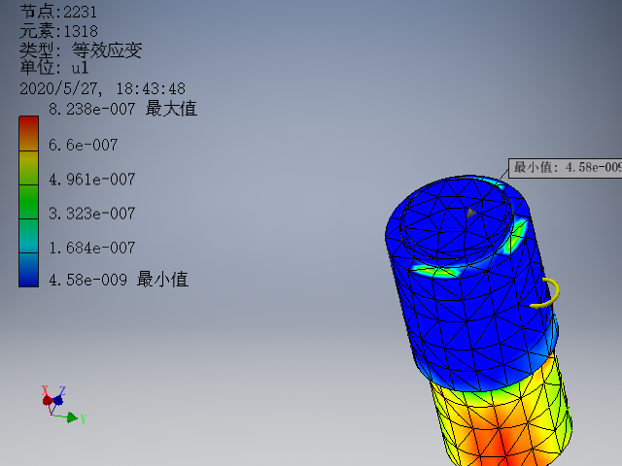Screen dimensions: 622x466
Task: Click the timestamp 2020/5/27, 18:43:48
Action: point(102,88)
